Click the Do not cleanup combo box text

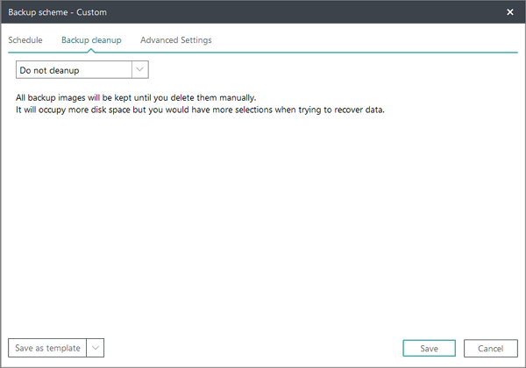coord(49,70)
